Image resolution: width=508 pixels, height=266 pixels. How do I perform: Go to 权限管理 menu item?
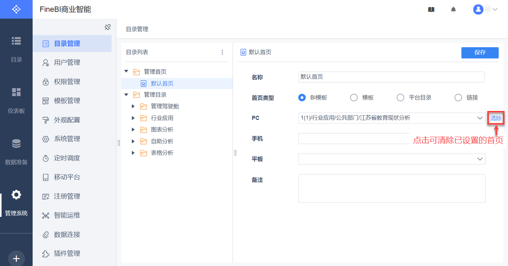(67, 82)
